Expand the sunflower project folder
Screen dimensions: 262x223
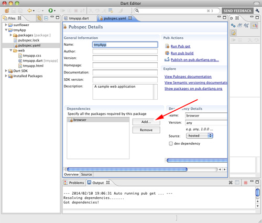click(x=6, y=25)
